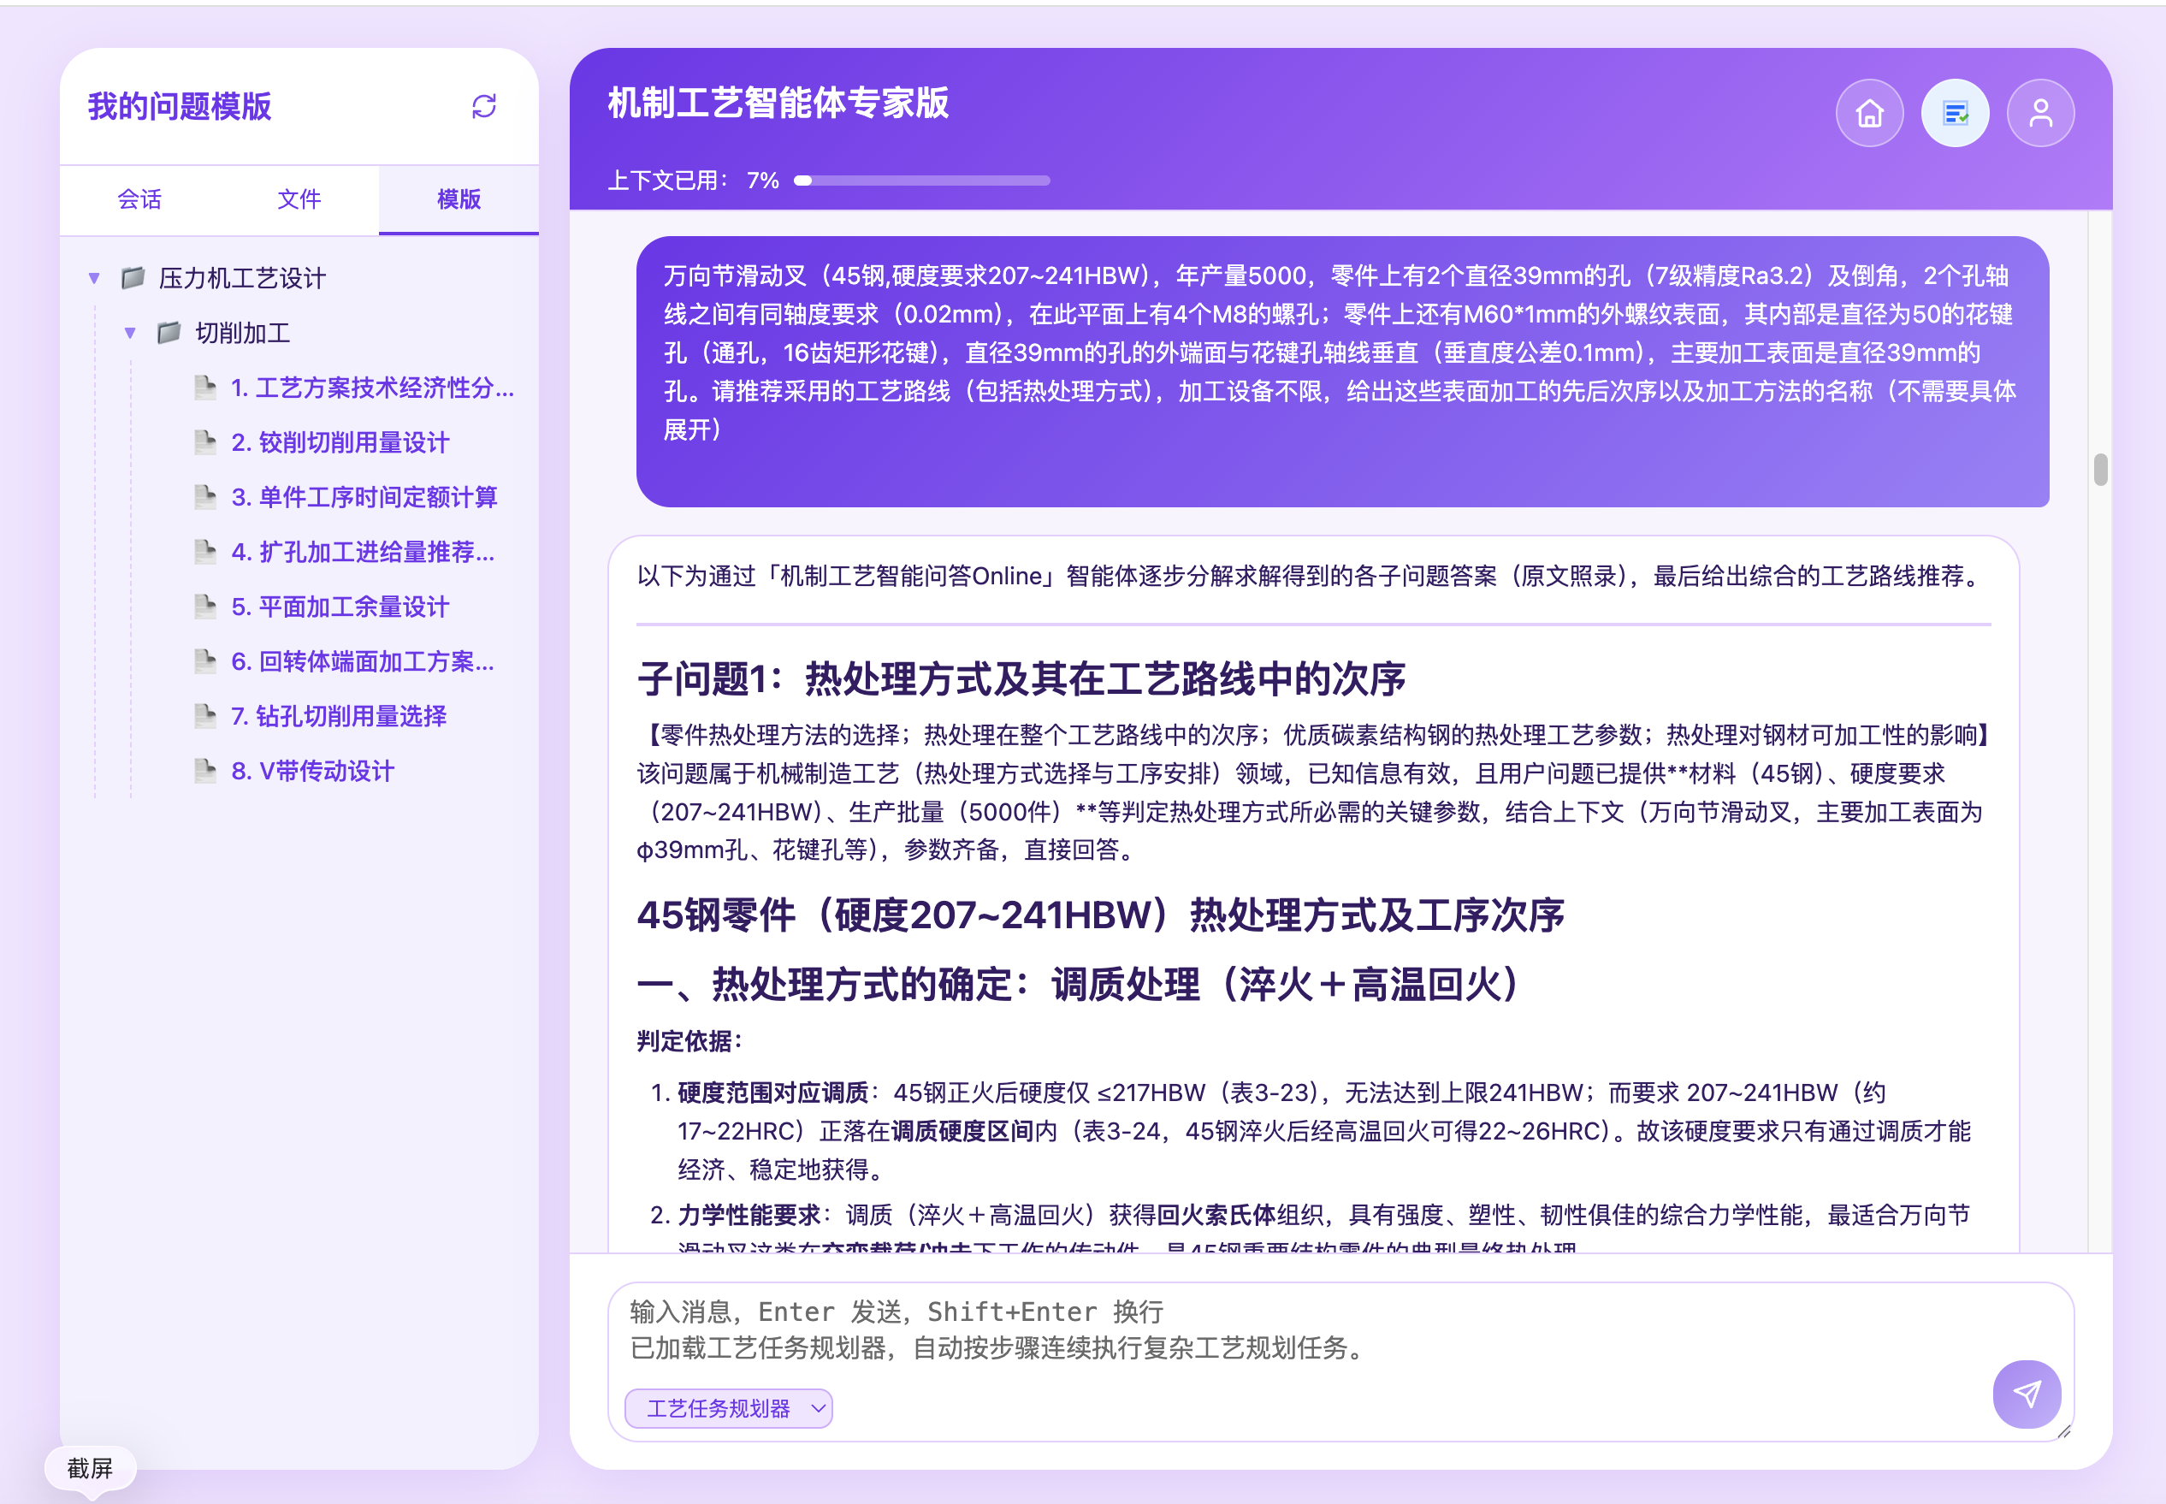The width and height of the screenshot is (2166, 1504).
Task: Open the user profile icon
Action: point(2039,113)
